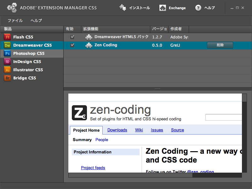Viewport: 252px width, 189px height.
Task: Select the Dreamweaver CS5 product icon
Action: [7, 45]
